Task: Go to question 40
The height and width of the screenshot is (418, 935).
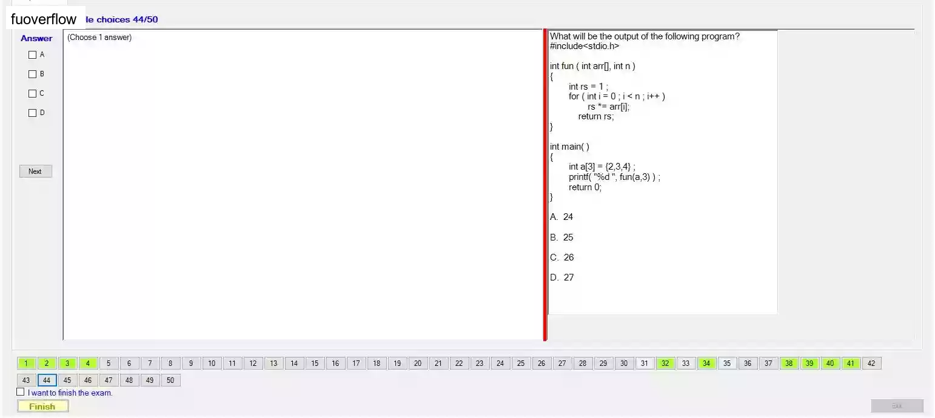Action: point(830,363)
